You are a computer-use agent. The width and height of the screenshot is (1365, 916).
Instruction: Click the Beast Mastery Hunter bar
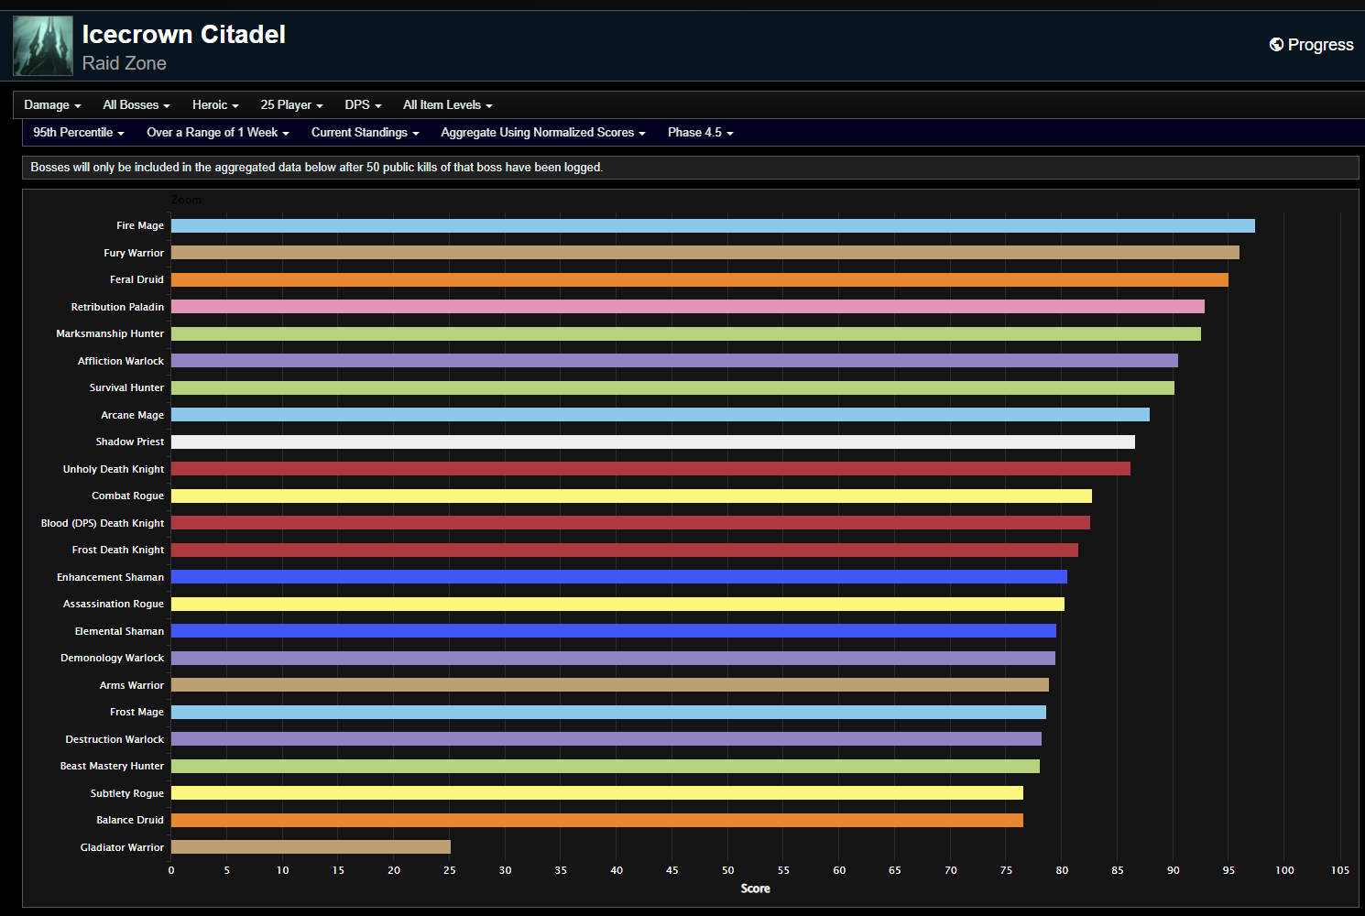pyautogui.click(x=606, y=766)
